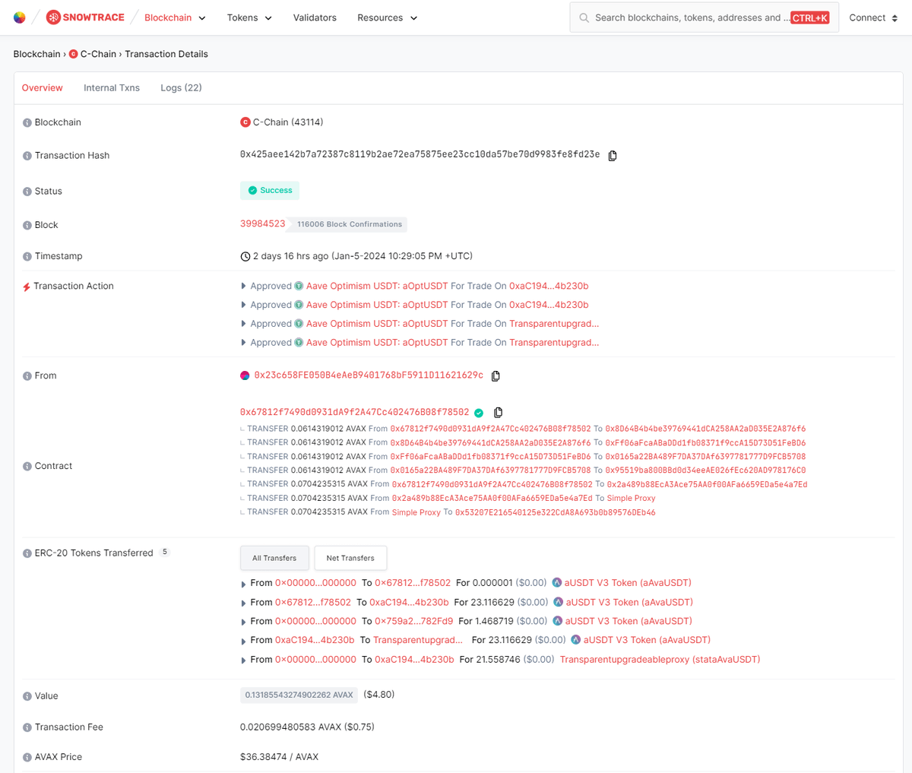This screenshot has width=912, height=773.
Task: Select the All Transfers view
Action: [x=274, y=557]
